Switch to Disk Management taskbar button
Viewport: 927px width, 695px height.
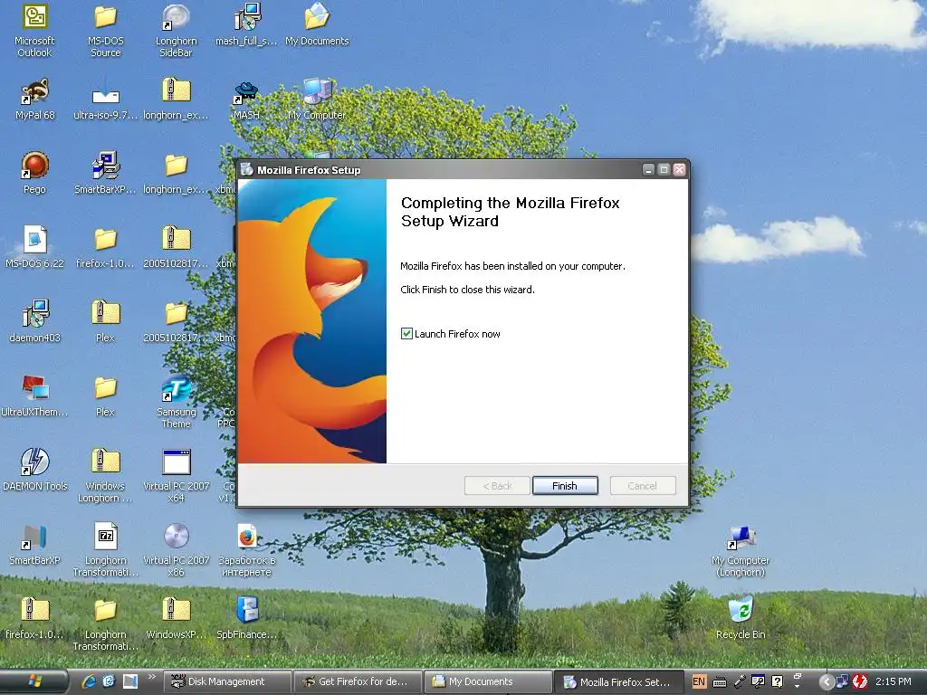[227, 681]
